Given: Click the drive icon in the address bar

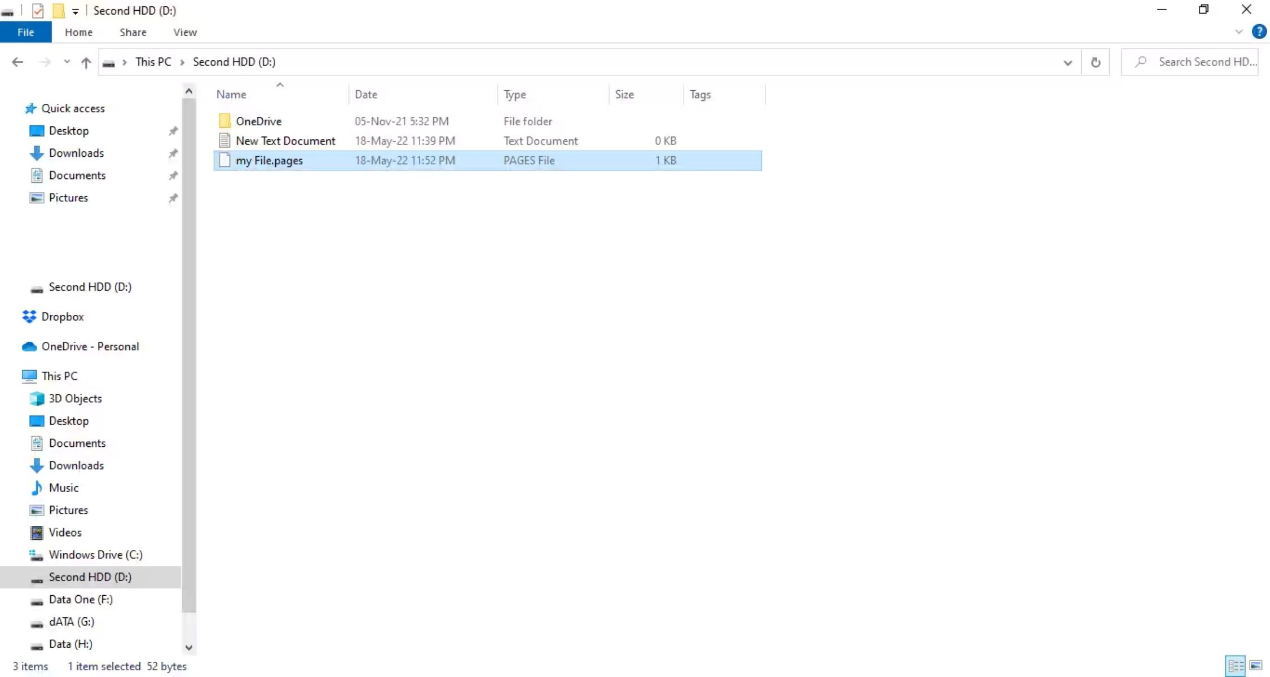Looking at the screenshot, I should (109, 62).
